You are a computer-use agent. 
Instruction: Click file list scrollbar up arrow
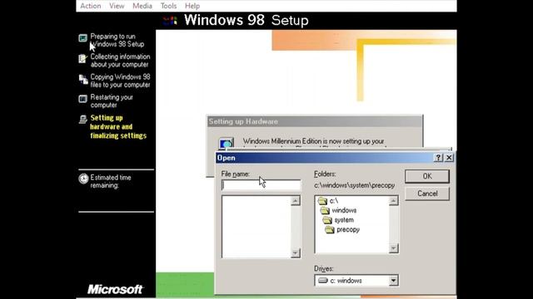[x=296, y=201]
